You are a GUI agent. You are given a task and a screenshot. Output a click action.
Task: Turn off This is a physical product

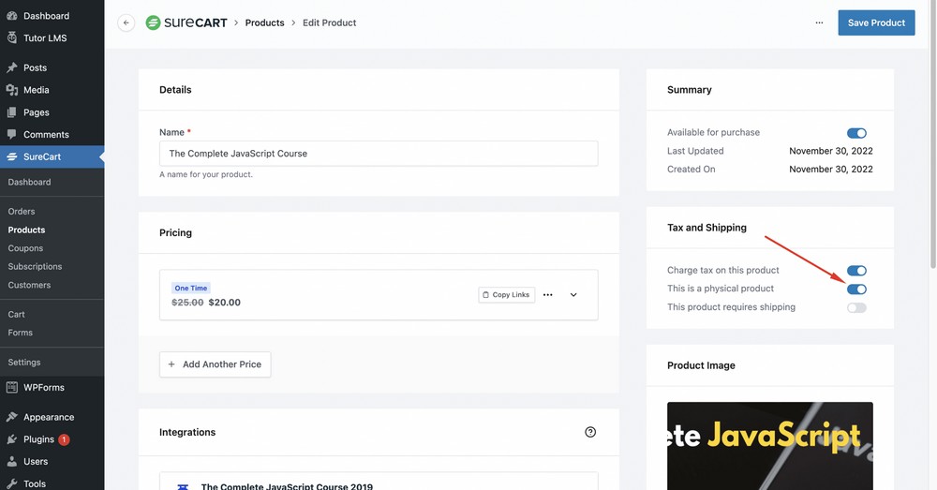click(856, 290)
